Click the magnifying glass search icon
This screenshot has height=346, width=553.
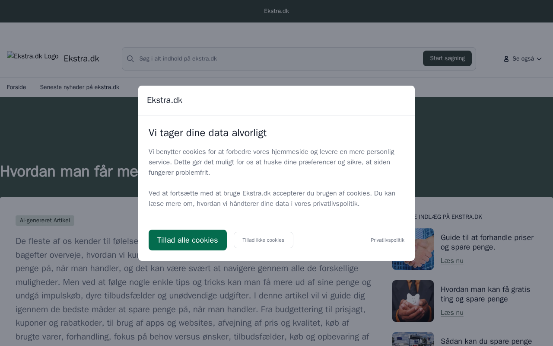coord(130,59)
